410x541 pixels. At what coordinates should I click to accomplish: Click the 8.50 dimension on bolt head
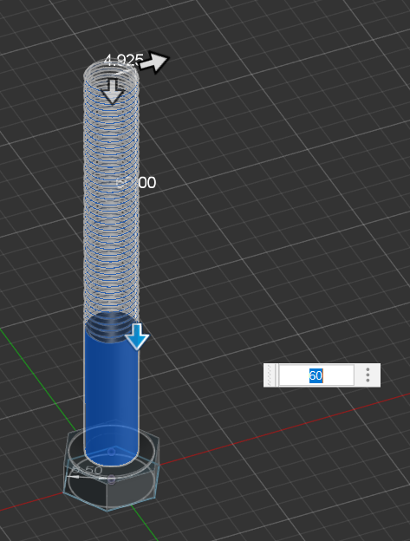[88, 470]
